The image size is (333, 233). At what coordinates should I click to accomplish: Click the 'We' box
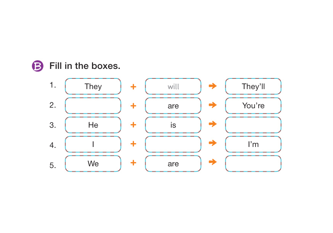pyautogui.click(x=93, y=163)
